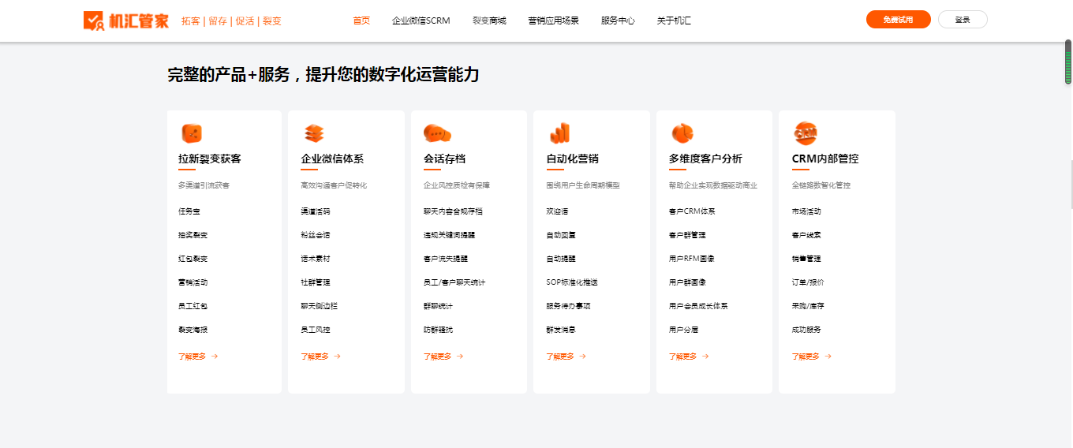This screenshot has height=448, width=1073.
Task: Click the 会话存档 chat bubble icon
Action: pos(437,133)
